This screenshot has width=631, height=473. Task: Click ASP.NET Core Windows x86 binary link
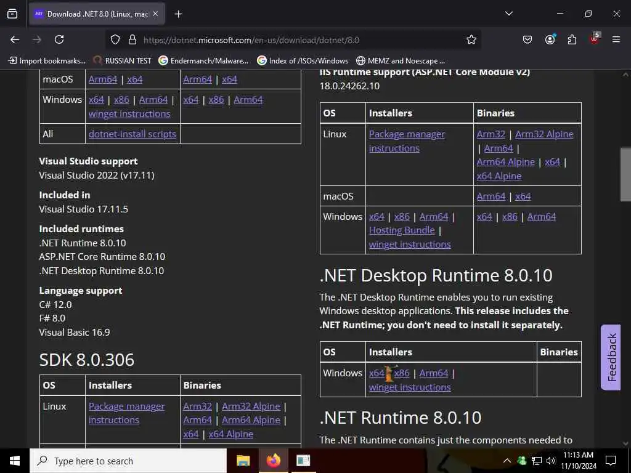click(x=510, y=217)
